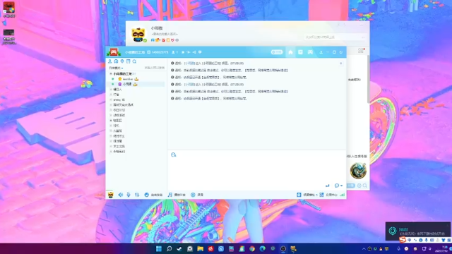Click the vertical scrollbar of the YY main window
This screenshot has width=452, height=254.
click(368, 79)
